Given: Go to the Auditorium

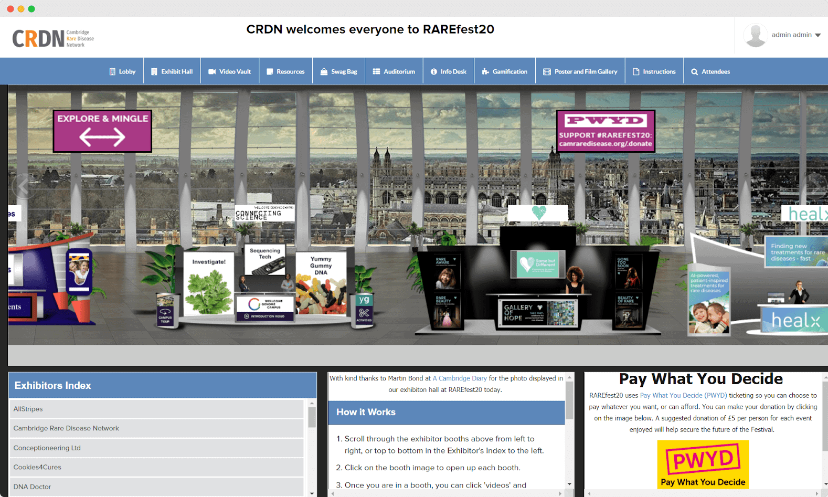Looking at the screenshot, I should [x=394, y=71].
